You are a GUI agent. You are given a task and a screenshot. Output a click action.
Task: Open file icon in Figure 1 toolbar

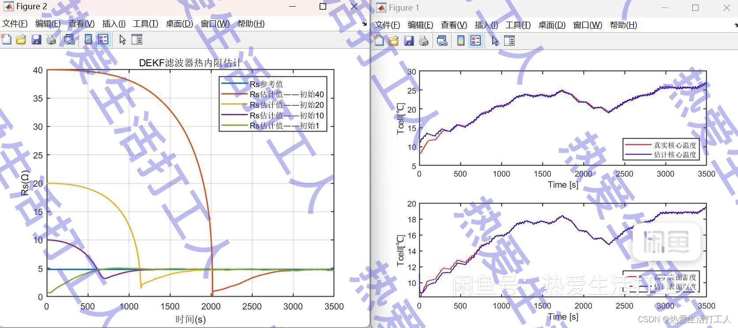point(393,41)
